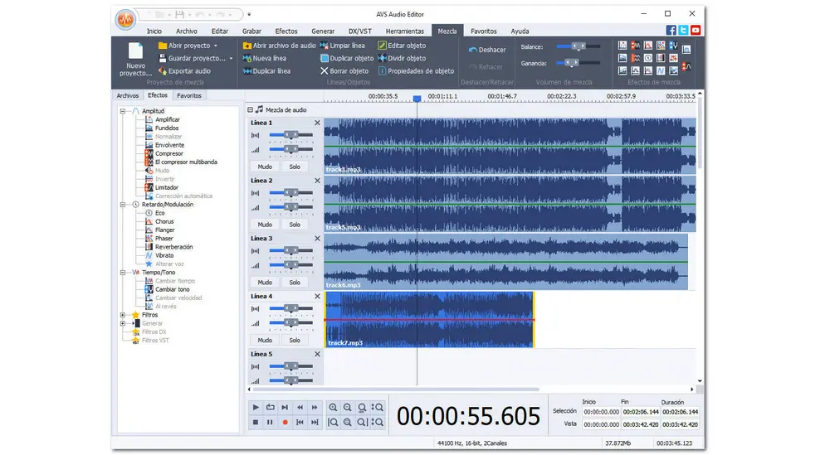The height and width of the screenshot is (455, 830).
Task: Click the red Record button
Action: click(285, 422)
